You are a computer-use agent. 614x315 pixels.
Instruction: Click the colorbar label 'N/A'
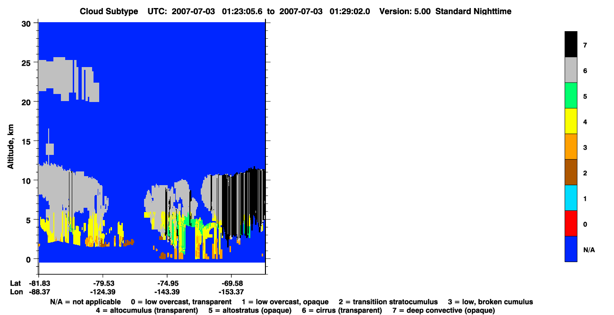(589, 249)
